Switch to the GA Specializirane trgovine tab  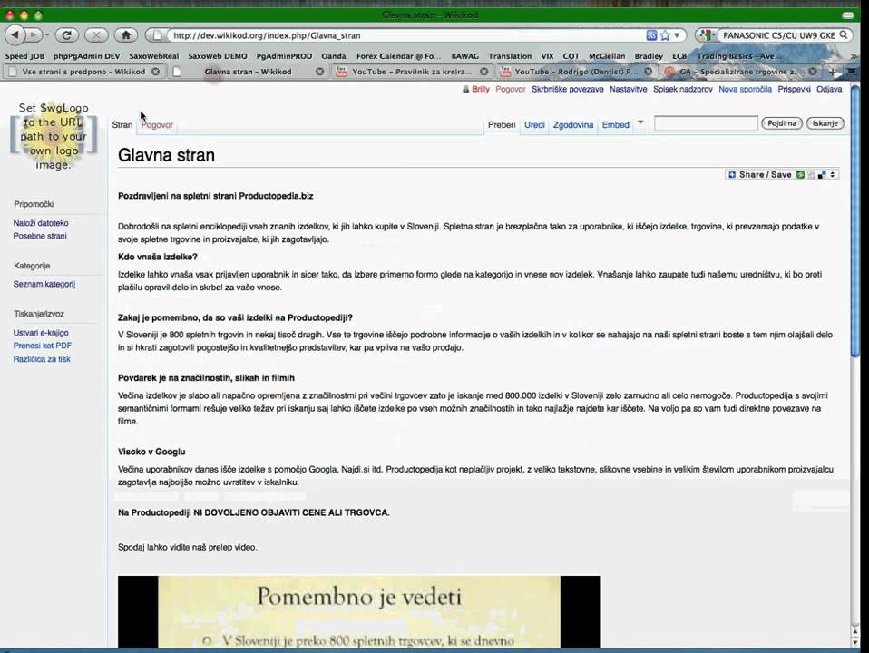pos(738,72)
